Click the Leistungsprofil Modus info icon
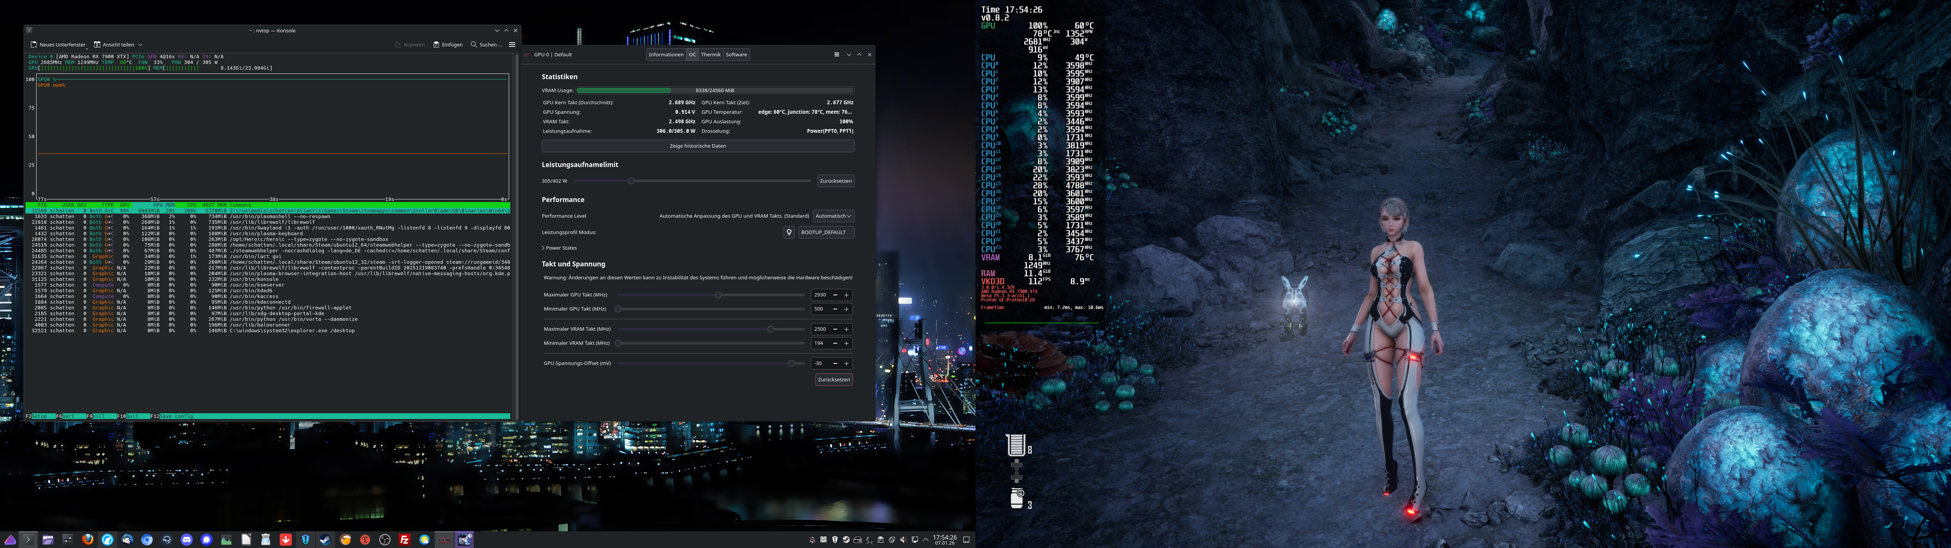Viewport: 1951px width, 548px height. (x=788, y=233)
